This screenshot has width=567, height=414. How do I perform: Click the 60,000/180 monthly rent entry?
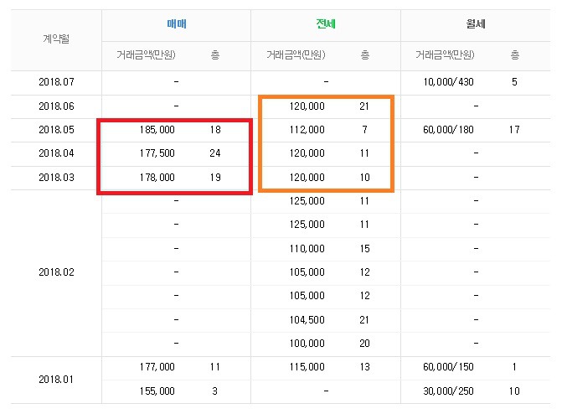pos(456,130)
